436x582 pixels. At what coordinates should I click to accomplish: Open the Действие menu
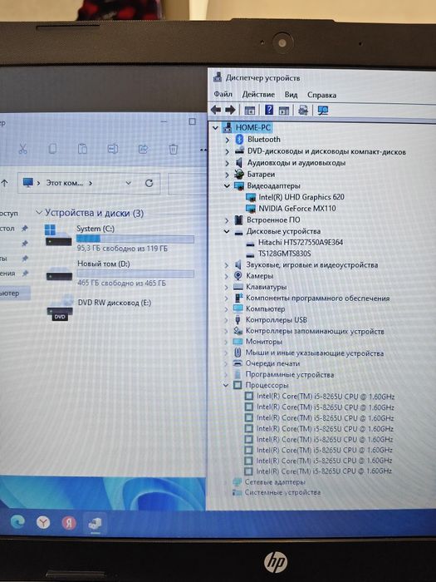[258, 95]
